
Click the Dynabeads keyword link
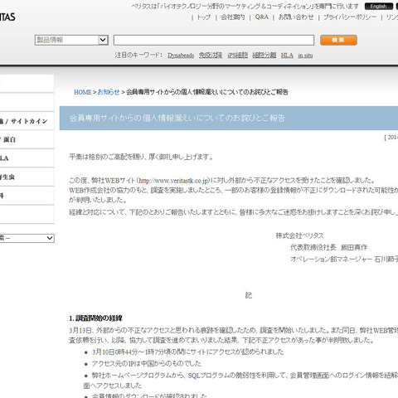click(181, 56)
